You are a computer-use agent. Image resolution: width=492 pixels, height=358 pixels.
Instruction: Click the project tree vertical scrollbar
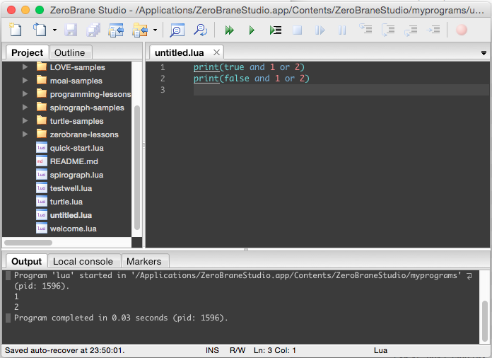pyautogui.click(x=137, y=168)
